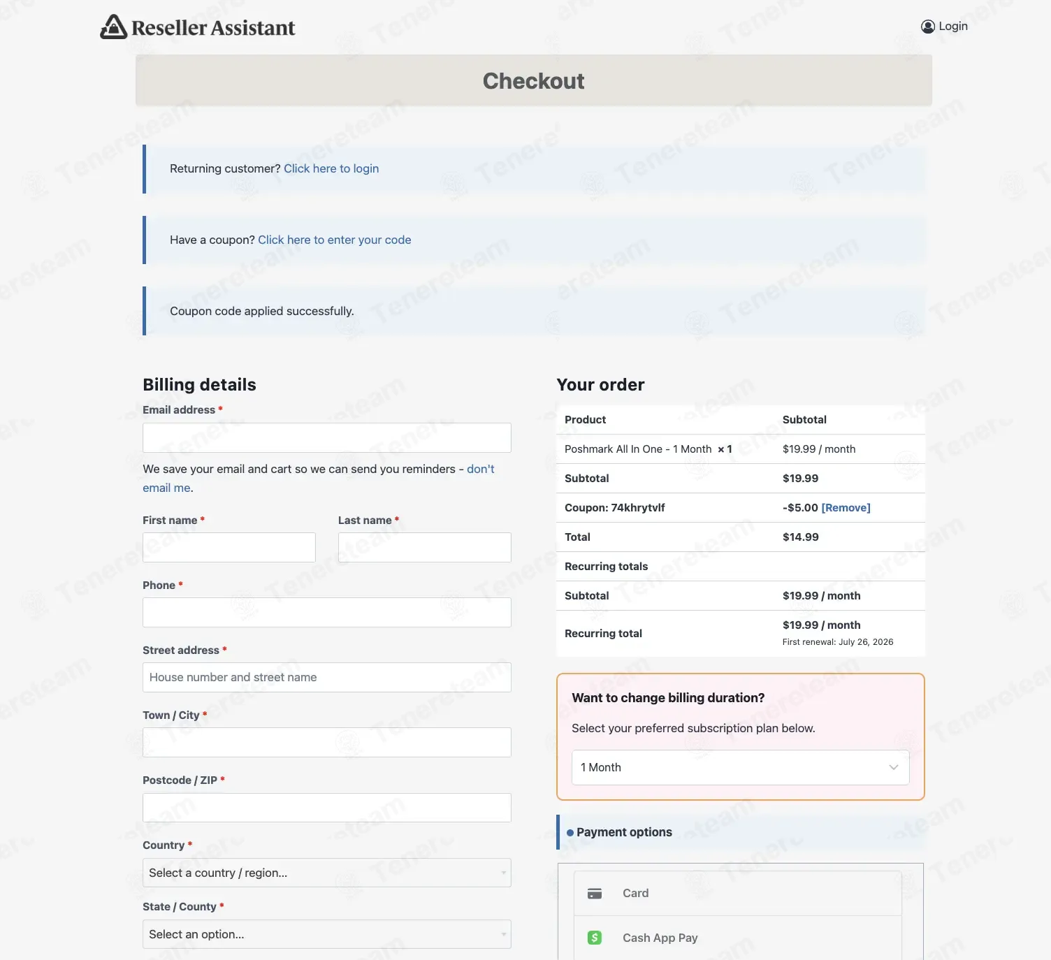The height and width of the screenshot is (960, 1051).
Task: Focus the Town / City field
Action: click(x=327, y=743)
